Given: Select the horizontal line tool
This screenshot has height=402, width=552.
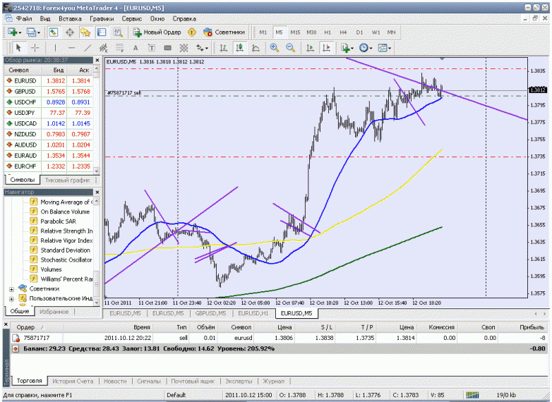Looking at the screenshot, I should pyautogui.click(x=71, y=48).
